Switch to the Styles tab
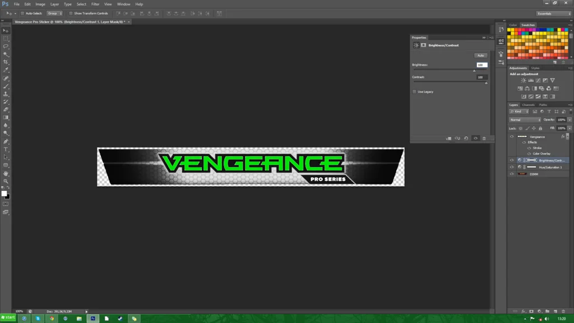 (535, 68)
